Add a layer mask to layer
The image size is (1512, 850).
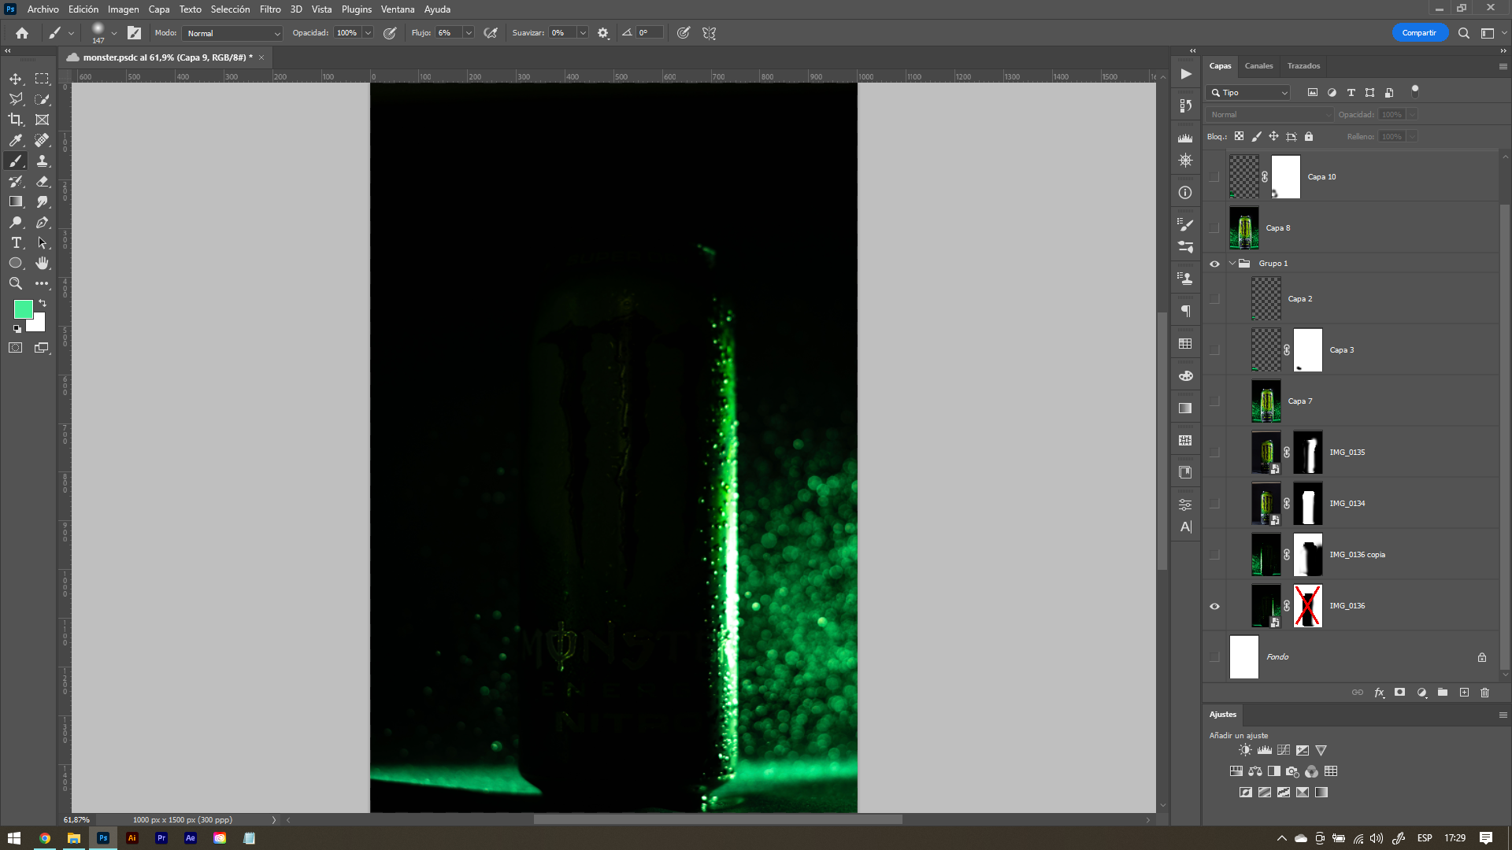point(1399,693)
